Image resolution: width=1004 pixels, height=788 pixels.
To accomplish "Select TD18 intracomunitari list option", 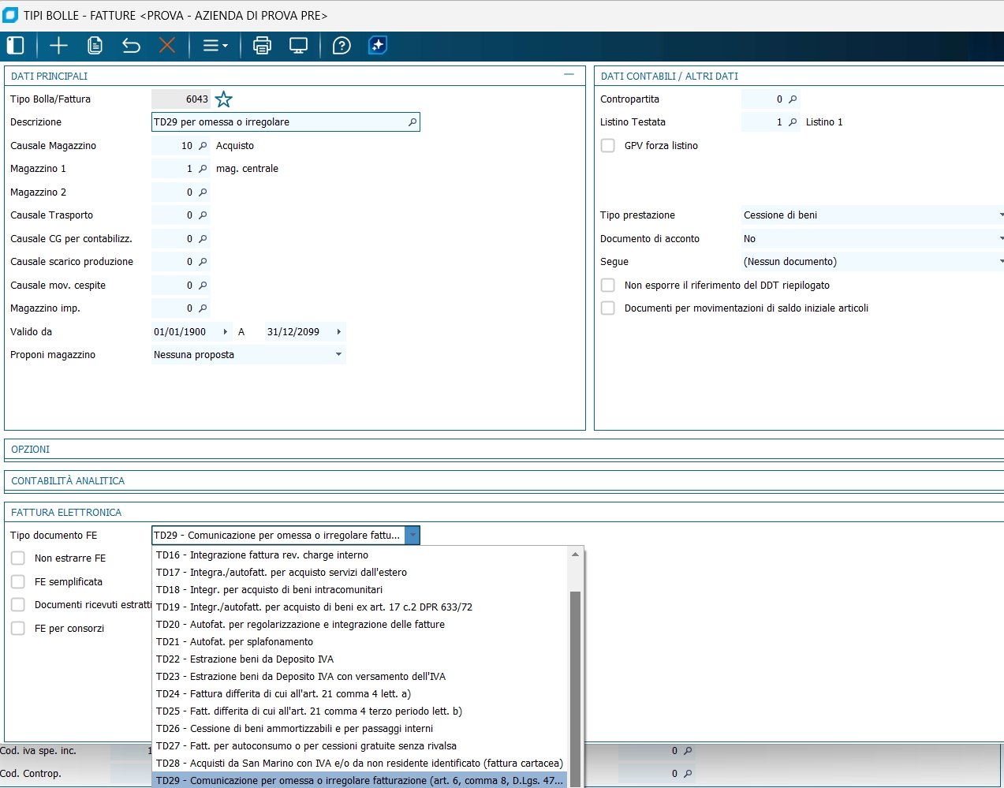I will click(x=269, y=590).
